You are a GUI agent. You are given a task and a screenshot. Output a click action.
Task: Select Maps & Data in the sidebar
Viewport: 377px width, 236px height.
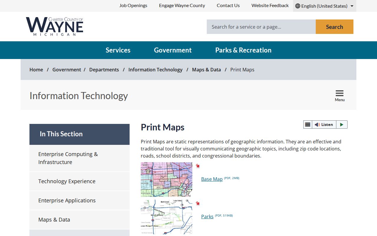click(80, 220)
